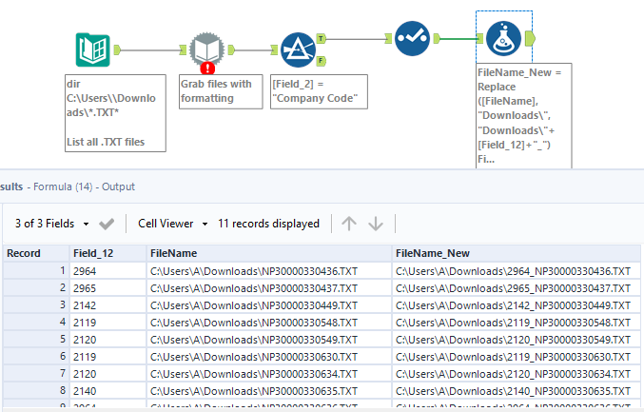Open the Cell Viewer dropdown
This screenshot has width=644, height=412.
pyautogui.click(x=172, y=224)
